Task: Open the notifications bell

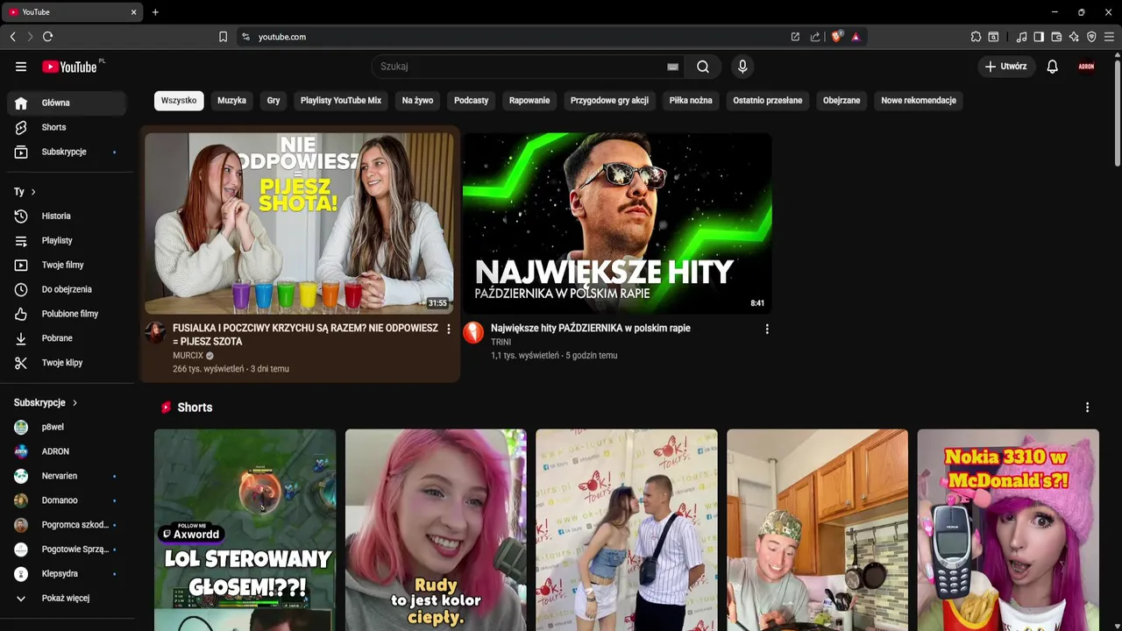Action: click(x=1053, y=67)
